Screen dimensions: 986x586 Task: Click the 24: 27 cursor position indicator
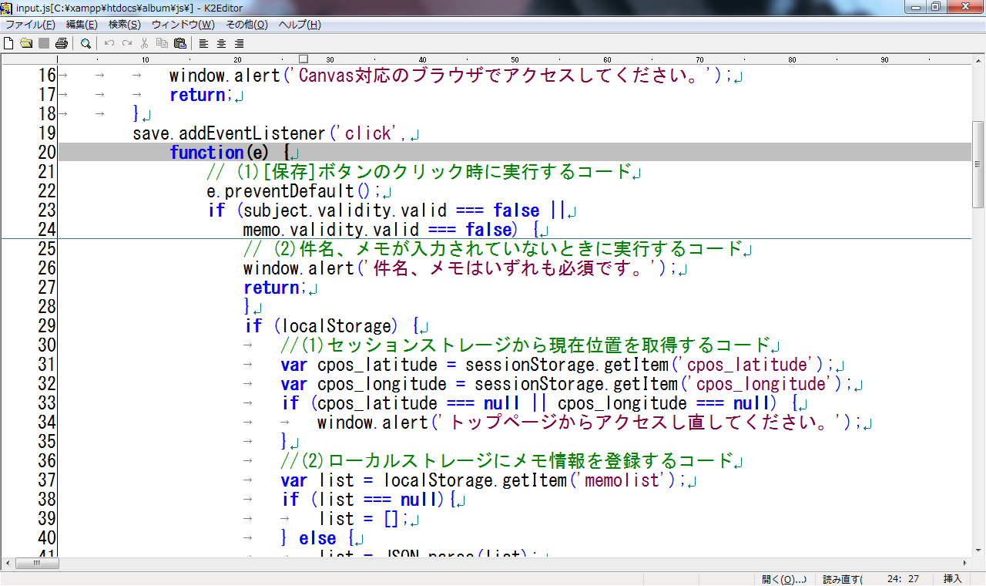pyautogui.click(x=903, y=579)
